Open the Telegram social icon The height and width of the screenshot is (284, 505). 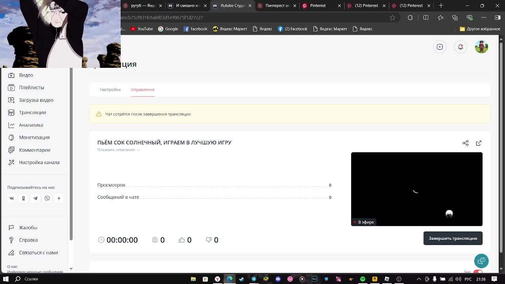[35, 198]
